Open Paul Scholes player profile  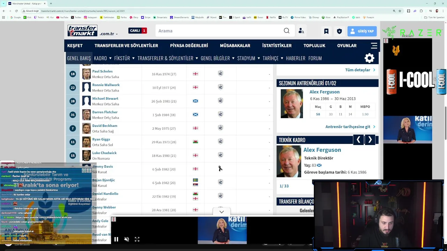102,71
